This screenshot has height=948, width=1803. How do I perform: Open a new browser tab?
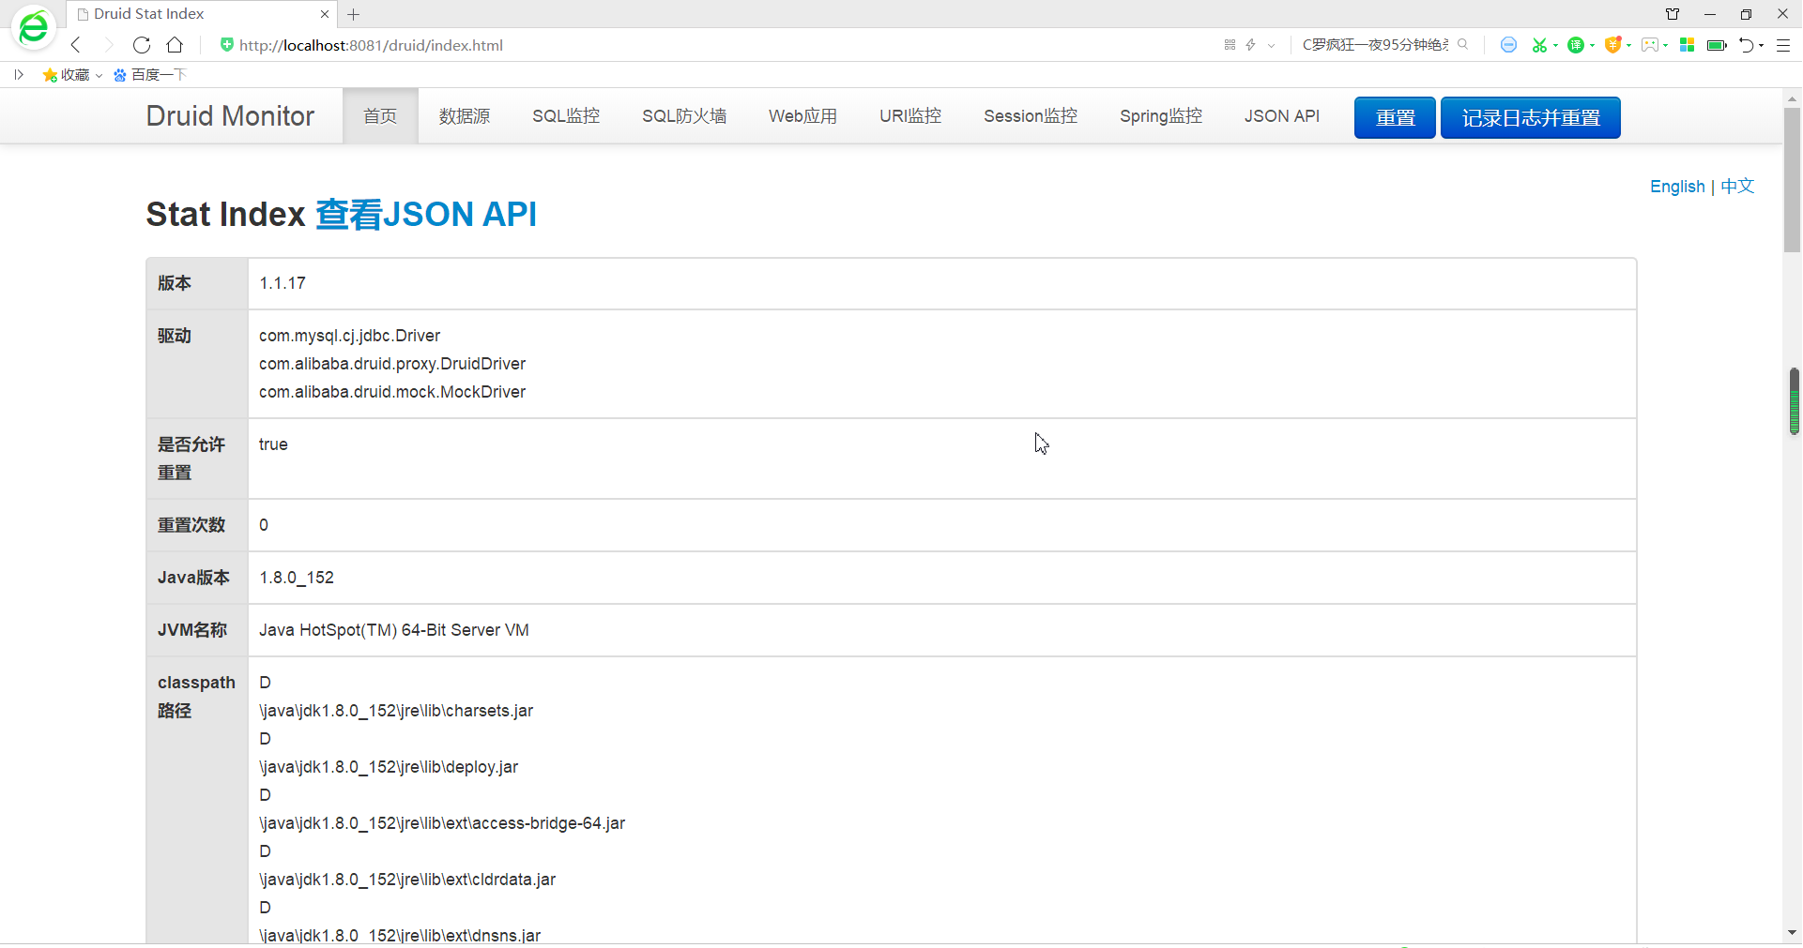[x=353, y=14]
